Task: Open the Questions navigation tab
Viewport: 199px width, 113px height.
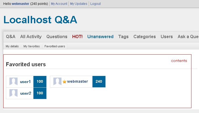Action: point(57,37)
